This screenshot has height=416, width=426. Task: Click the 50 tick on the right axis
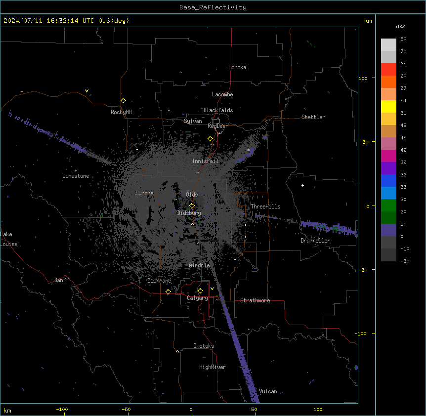pyautogui.click(x=365, y=142)
